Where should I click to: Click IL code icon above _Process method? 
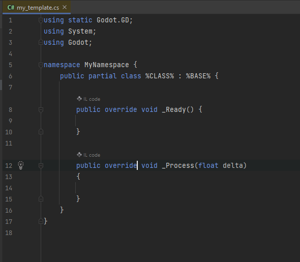tap(79, 155)
